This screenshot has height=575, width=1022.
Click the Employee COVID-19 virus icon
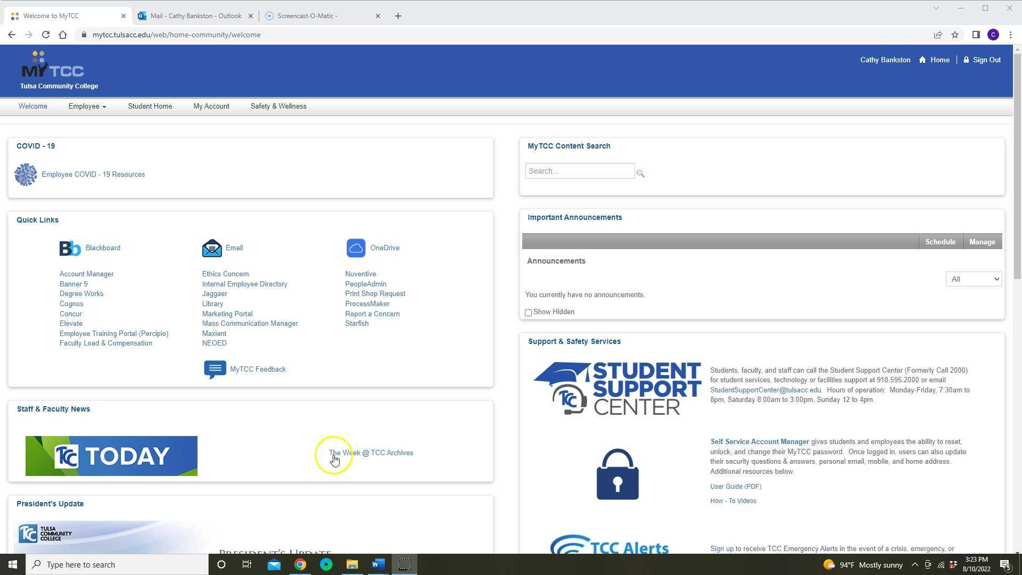pos(25,174)
